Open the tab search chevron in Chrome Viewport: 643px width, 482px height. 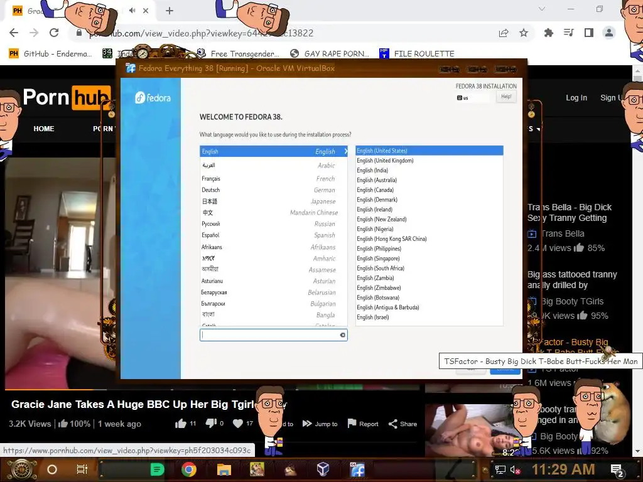pyautogui.click(x=542, y=9)
